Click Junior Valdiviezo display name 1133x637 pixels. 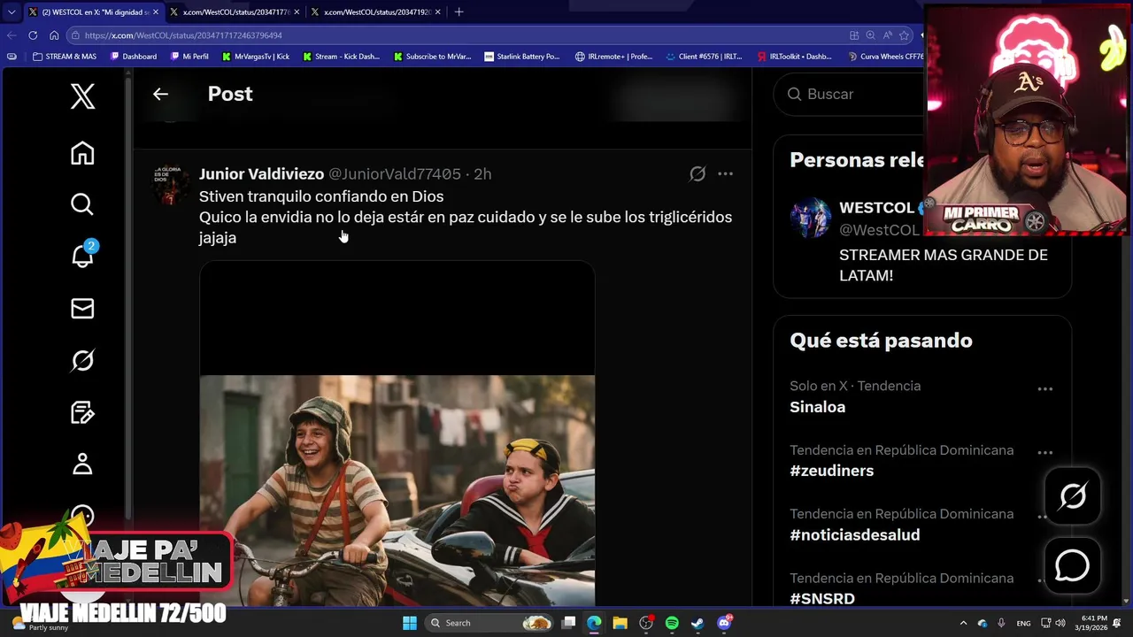point(261,174)
